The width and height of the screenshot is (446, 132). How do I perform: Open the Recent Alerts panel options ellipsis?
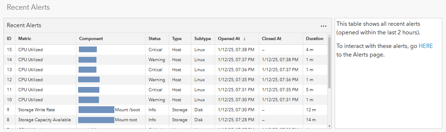pos(323,26)
